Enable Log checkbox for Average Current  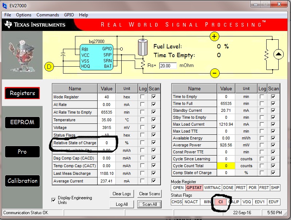[x=142, y=181]
